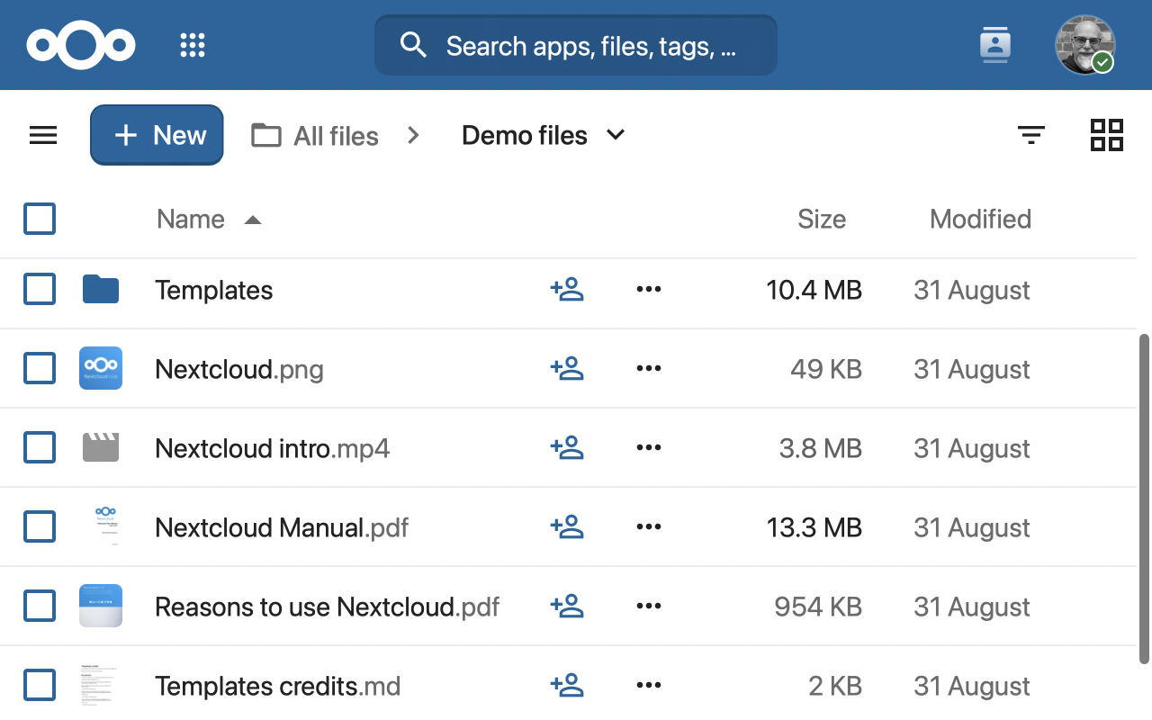The image size is (1152, 720).
Task: Open actions menu for Nextcloud intro.mp4
Action: tap(649, 448)
